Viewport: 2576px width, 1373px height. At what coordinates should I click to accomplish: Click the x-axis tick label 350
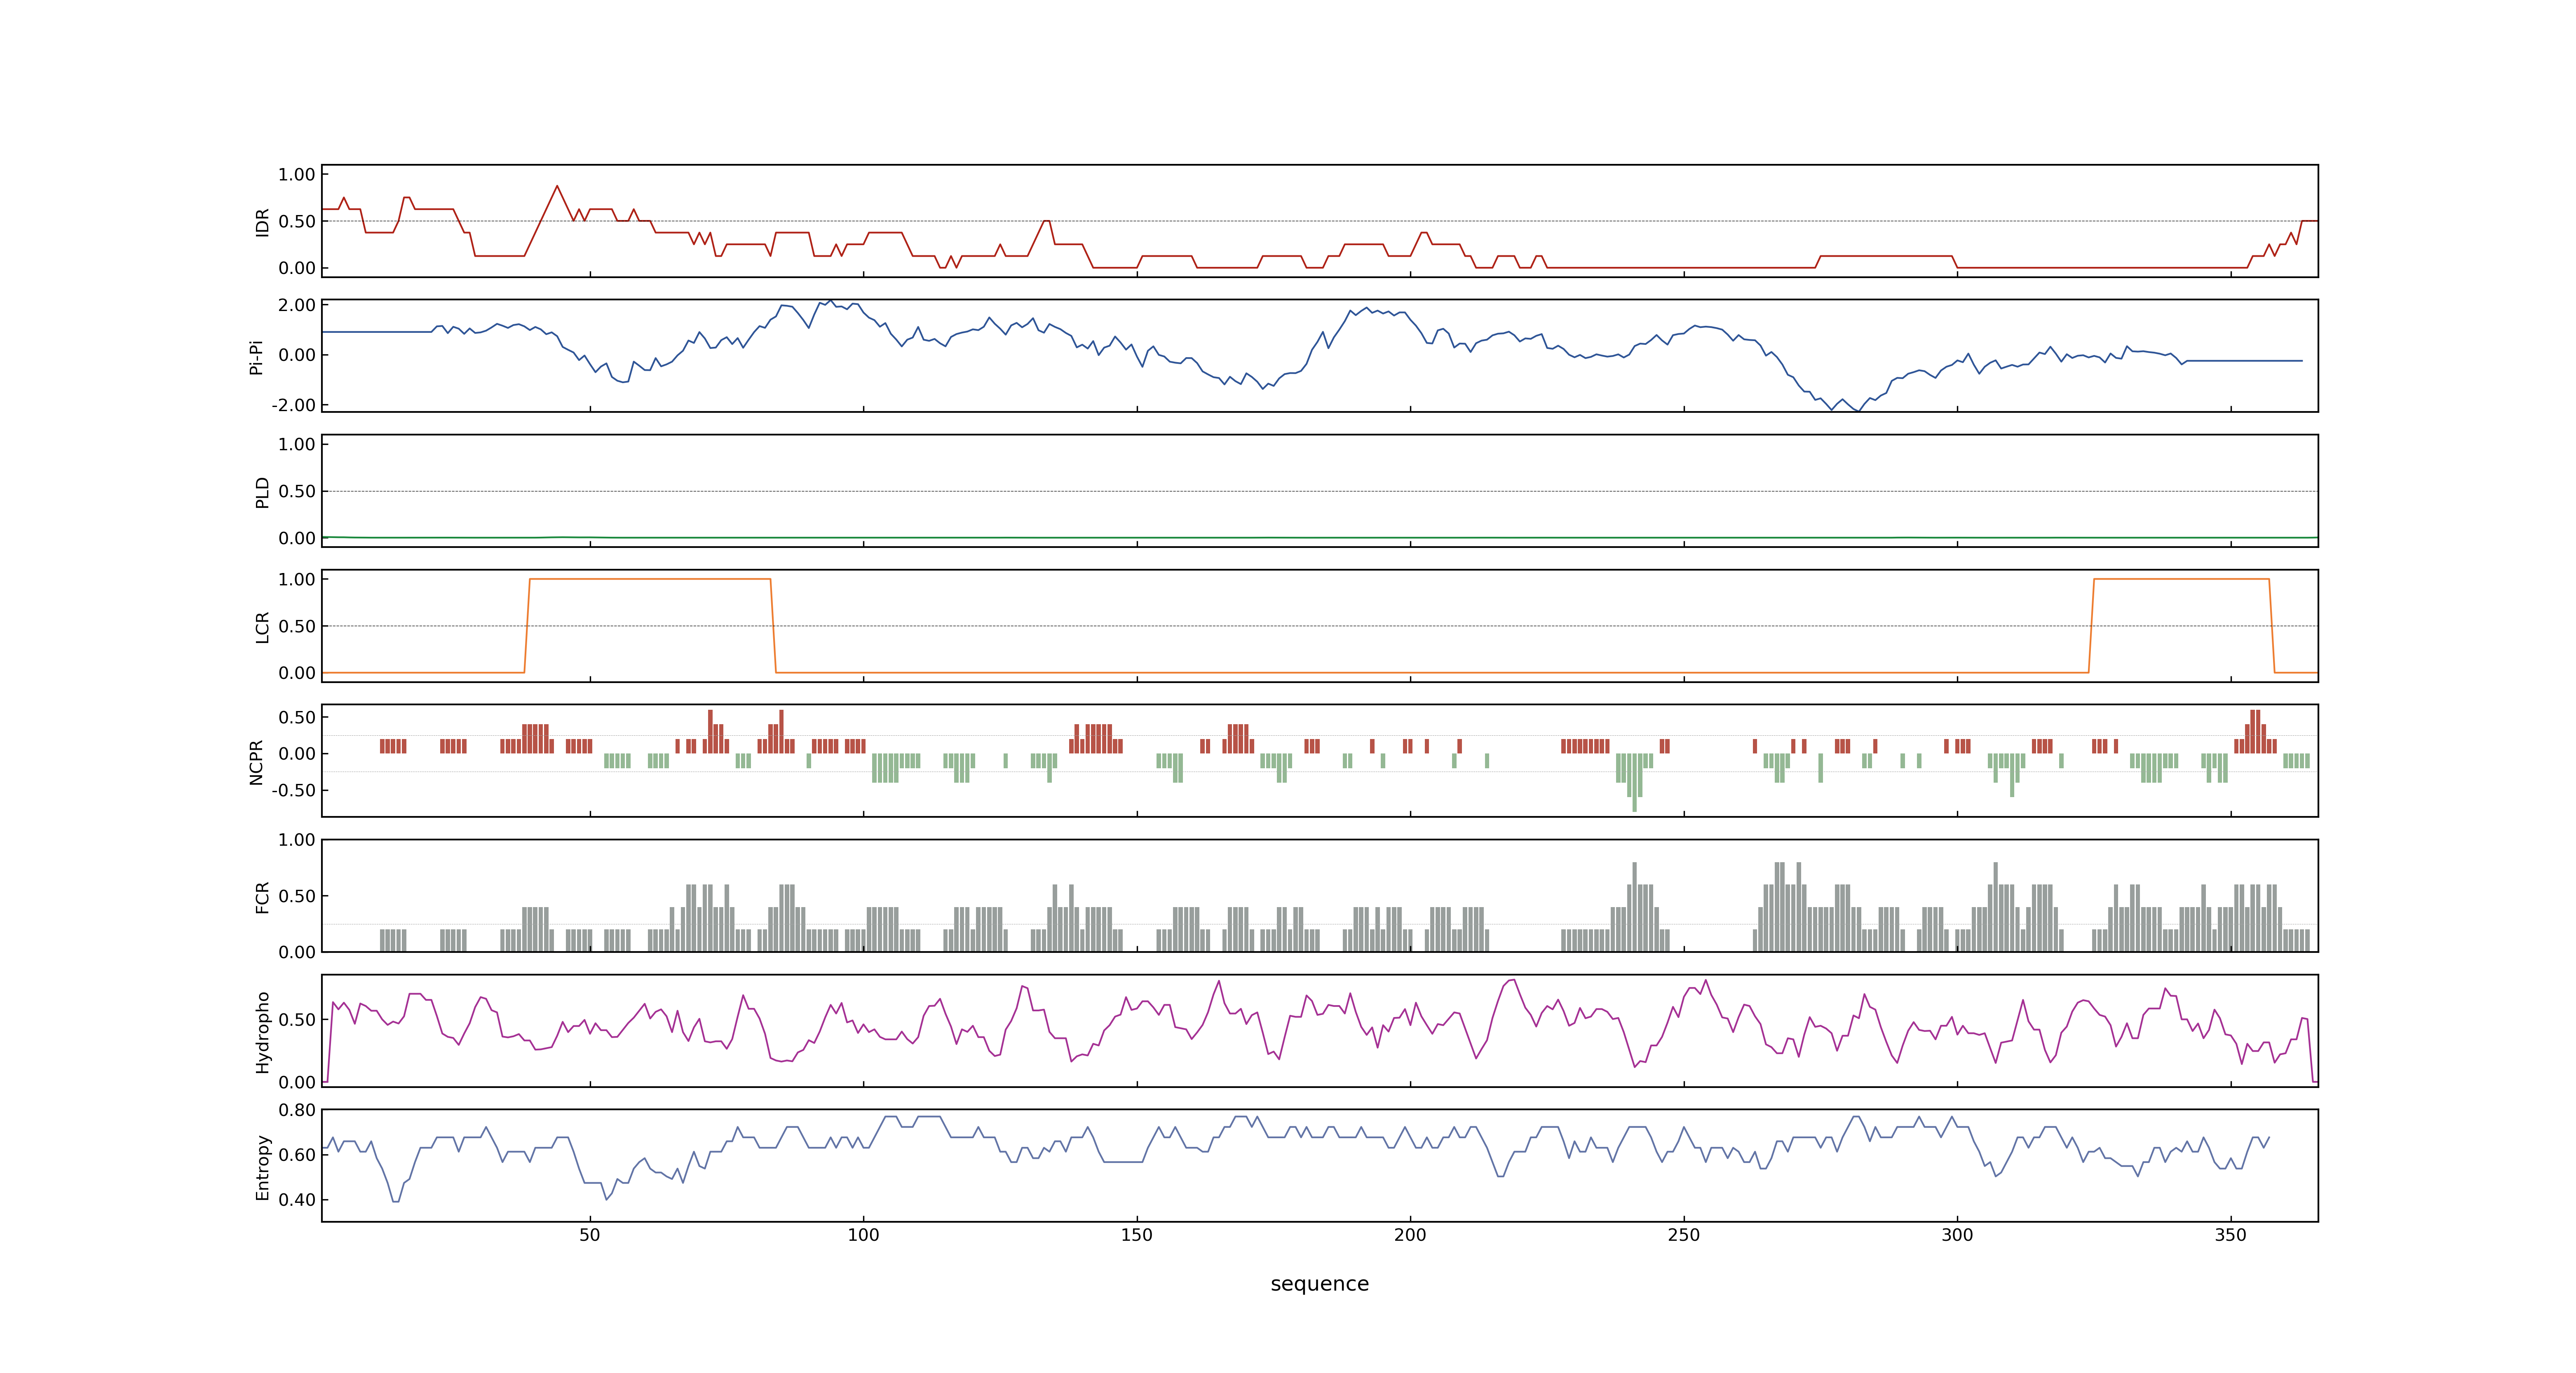(x=2231, y=1235)
